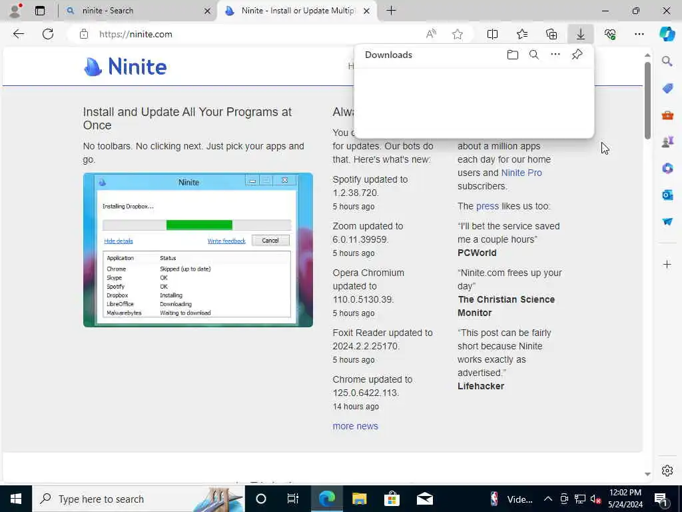682x512 pixels.
Task: Click the Lifehacker quote attribution
Action: (x=481, y=386)
